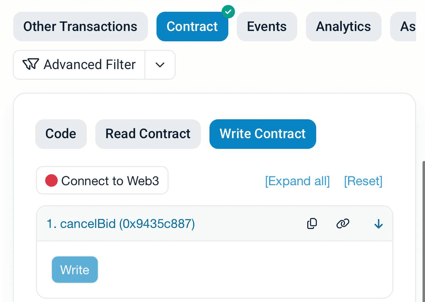Click the cancelBid permalink chain icon
Screen dimensions: 425x302
pos(342,224)
